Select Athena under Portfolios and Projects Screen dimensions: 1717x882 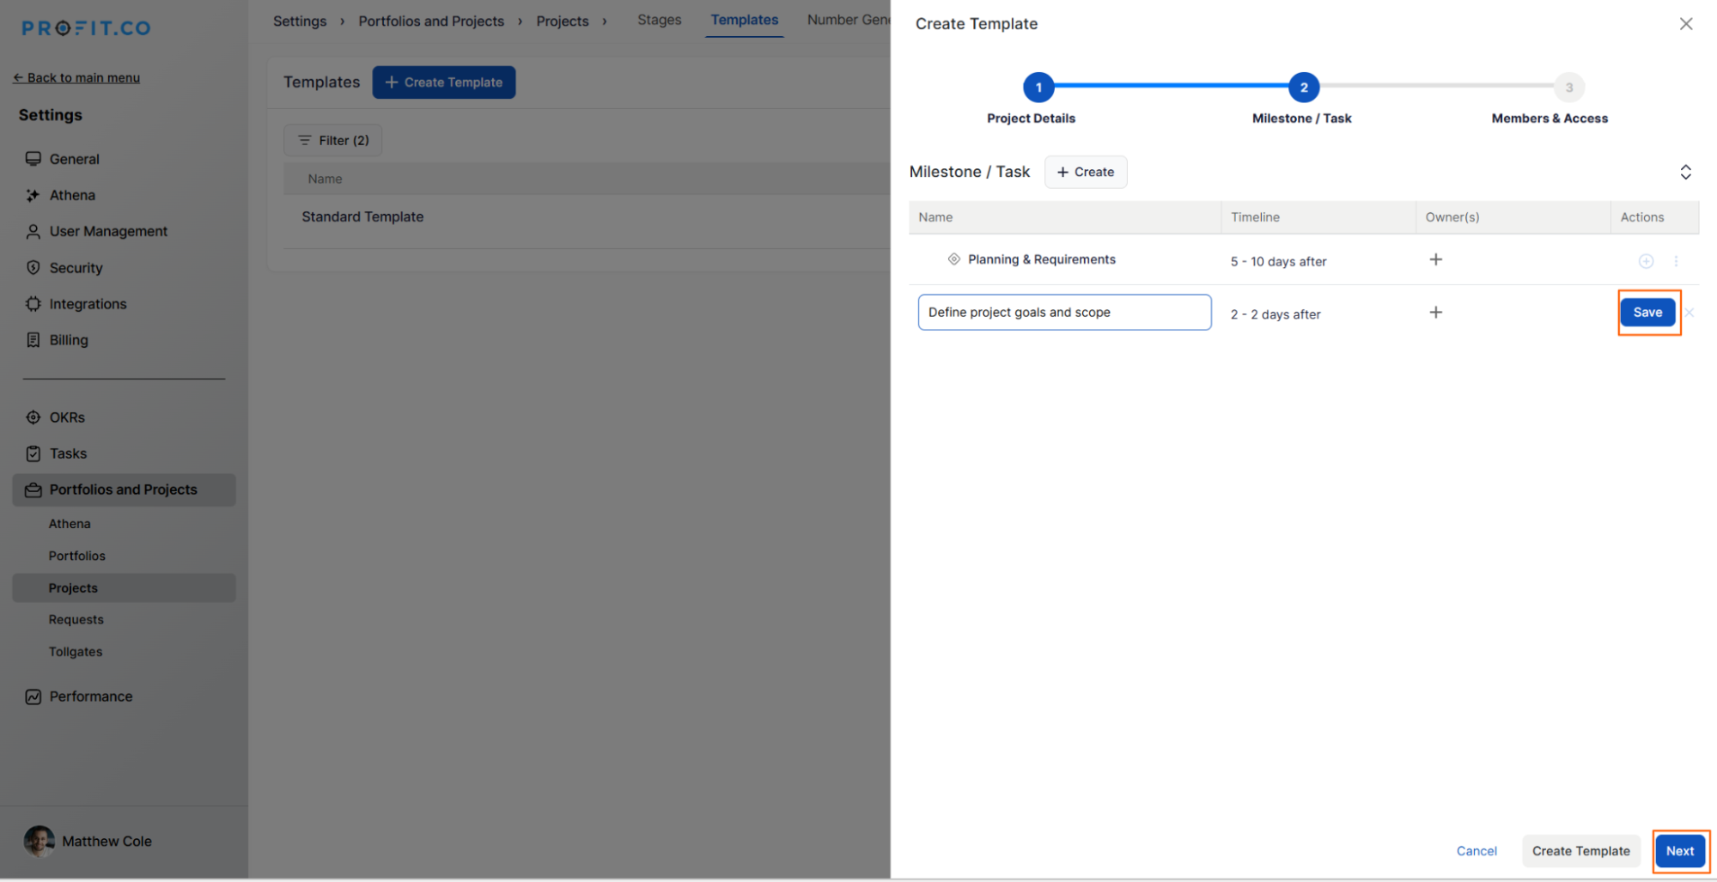tap(70, 524)
